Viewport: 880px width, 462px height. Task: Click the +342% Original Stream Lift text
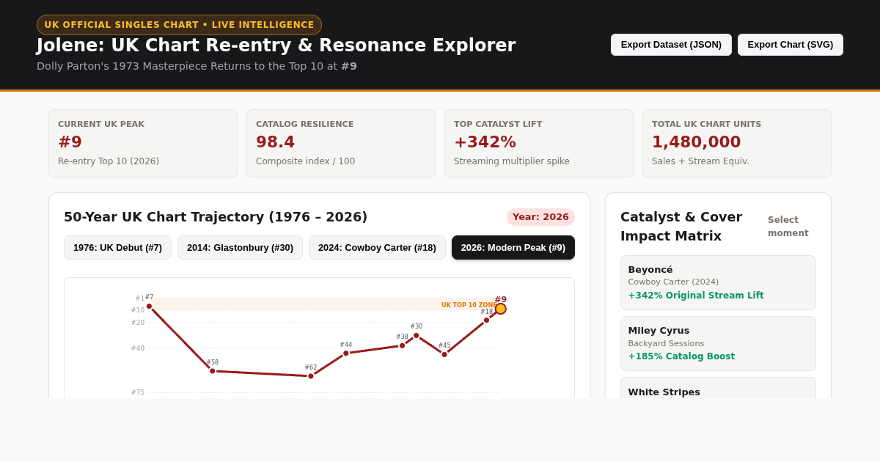[696, 296]
